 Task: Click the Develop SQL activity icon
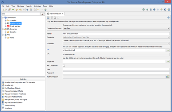pos(3,85)
